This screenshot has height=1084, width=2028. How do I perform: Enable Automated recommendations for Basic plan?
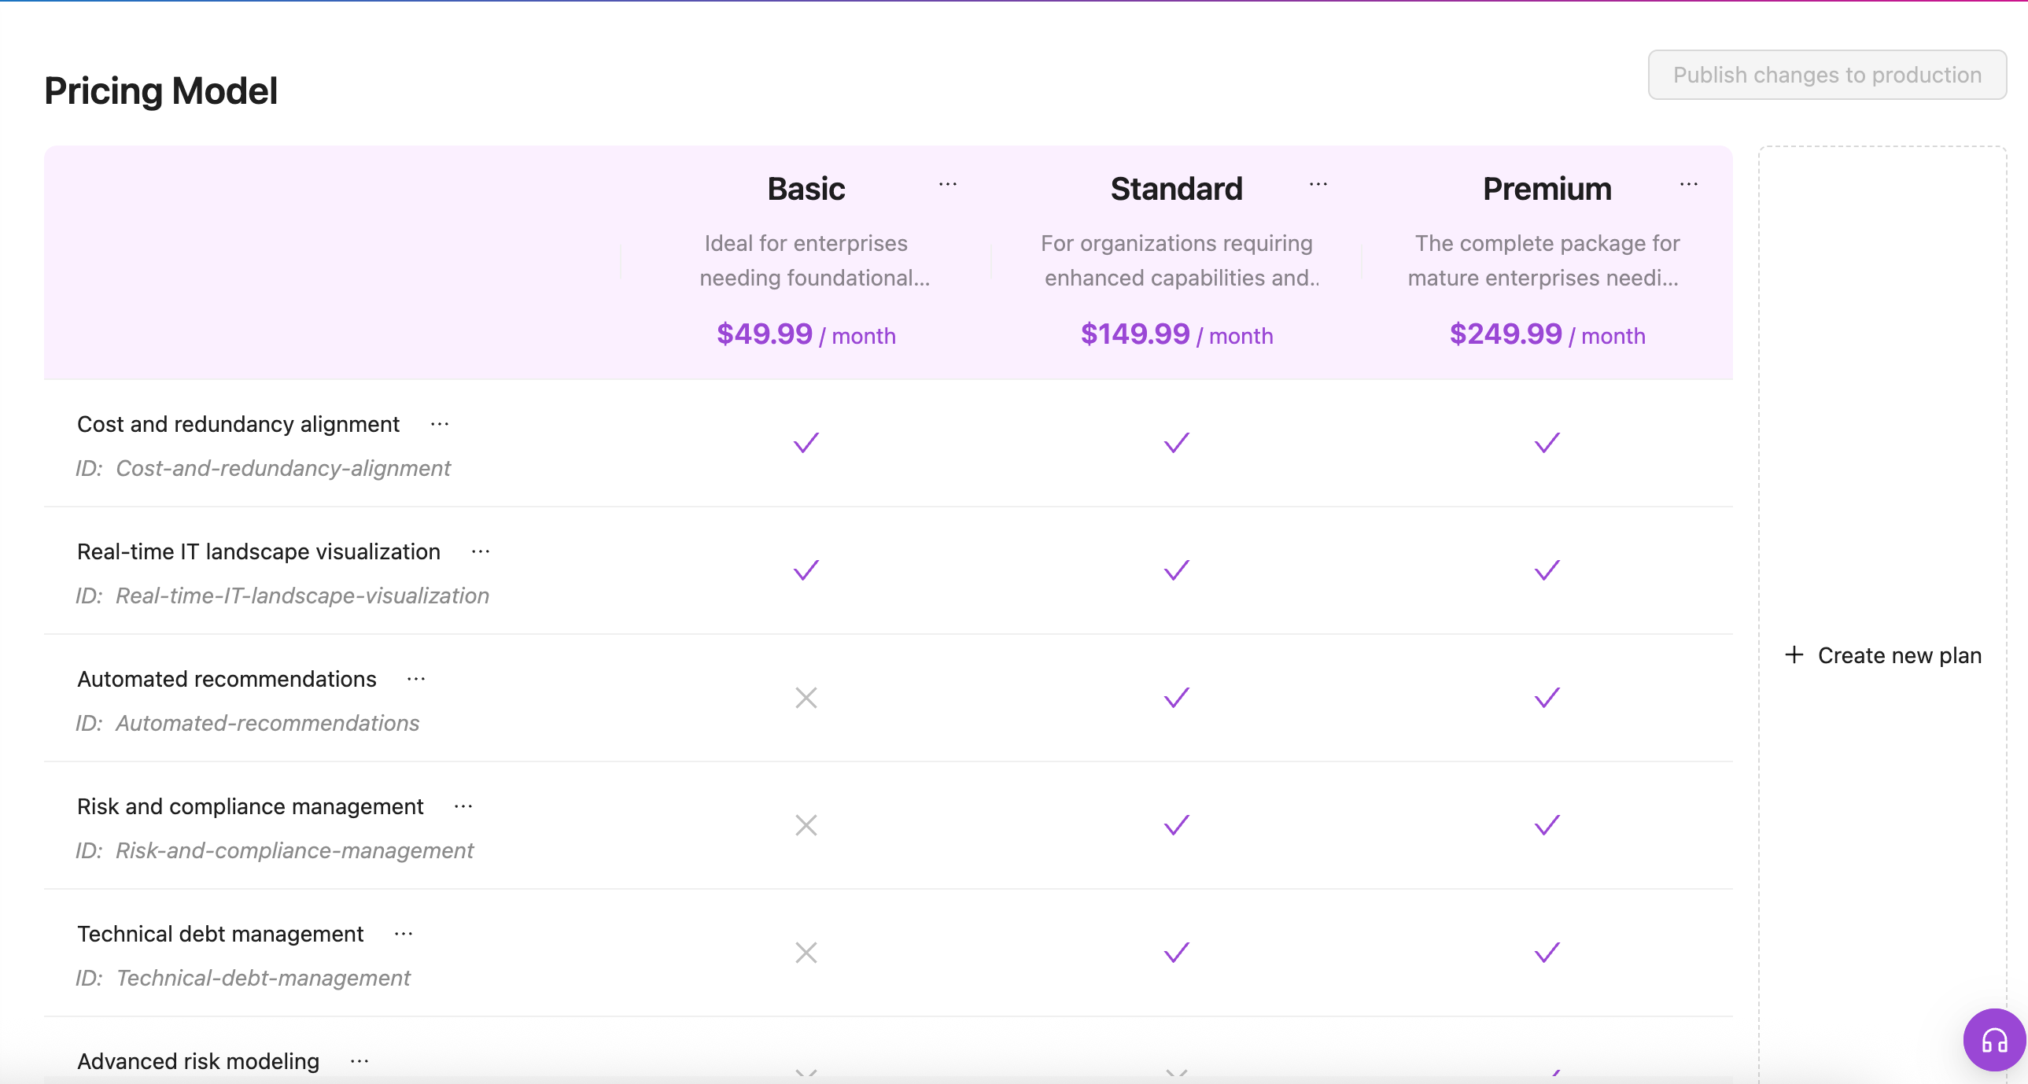tap(806, 699)
